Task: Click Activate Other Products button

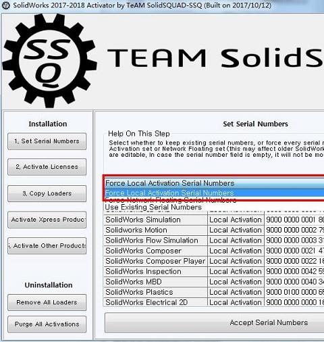Action: click(x=47, y=246)
